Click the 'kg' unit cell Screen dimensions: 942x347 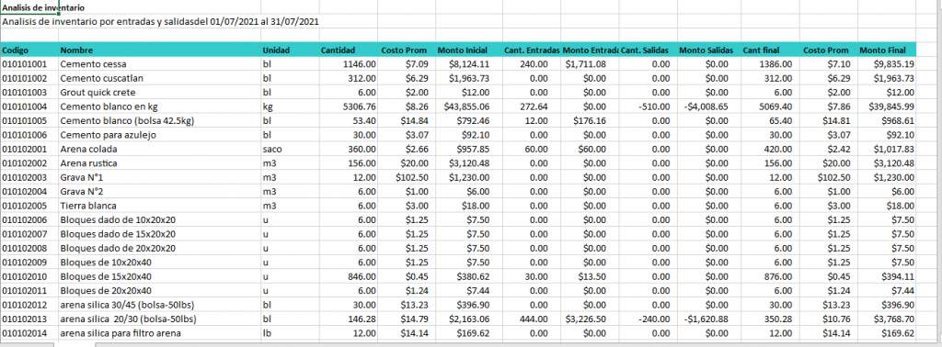tap(289, 106)
